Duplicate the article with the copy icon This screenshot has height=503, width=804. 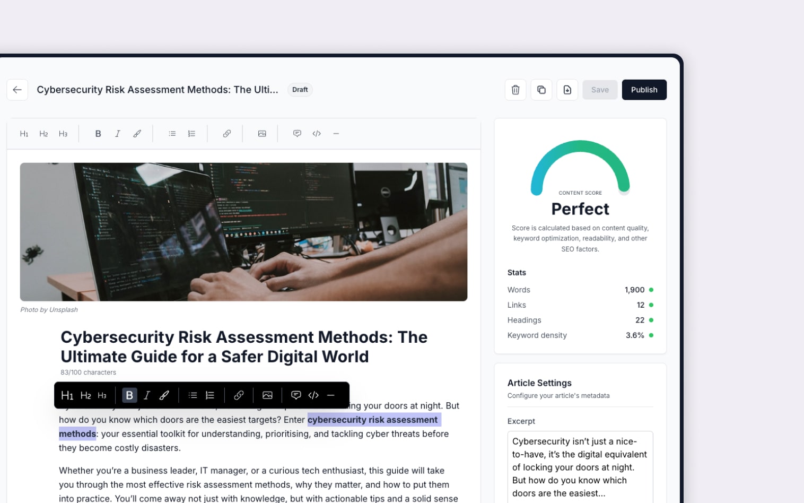pyautogui.click(x=541, y=90)
